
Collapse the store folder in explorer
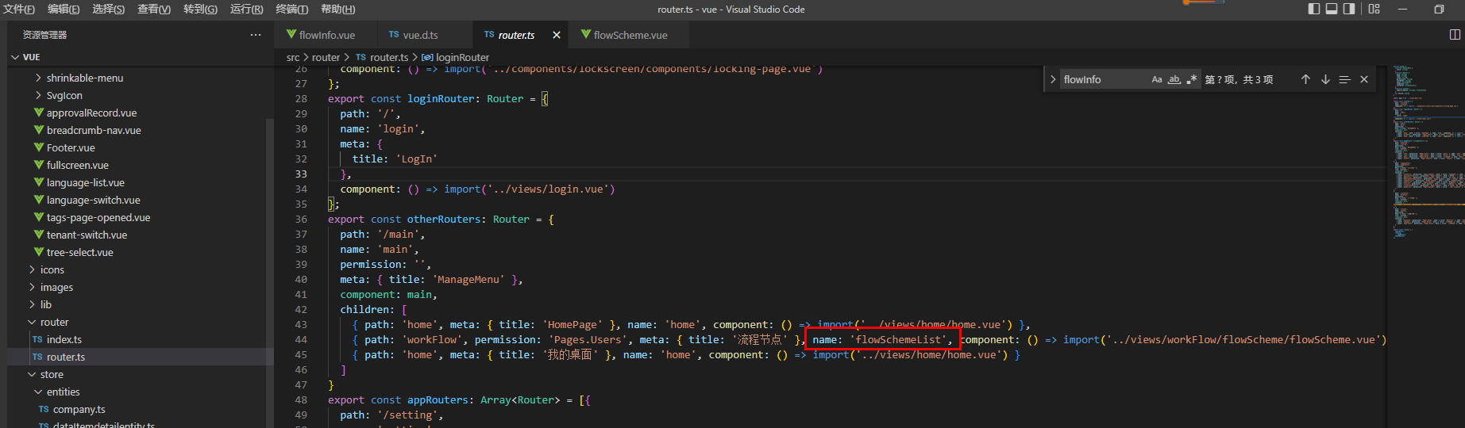pos(52,374)
